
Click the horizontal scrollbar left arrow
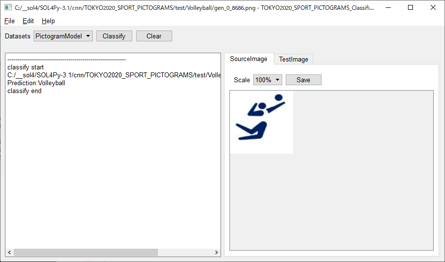(9, 252)
